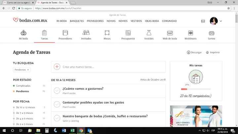Screen dimensions: 238x134
Task: Open the wedding couple advertisement banner
Action: [x=196, y=116]
